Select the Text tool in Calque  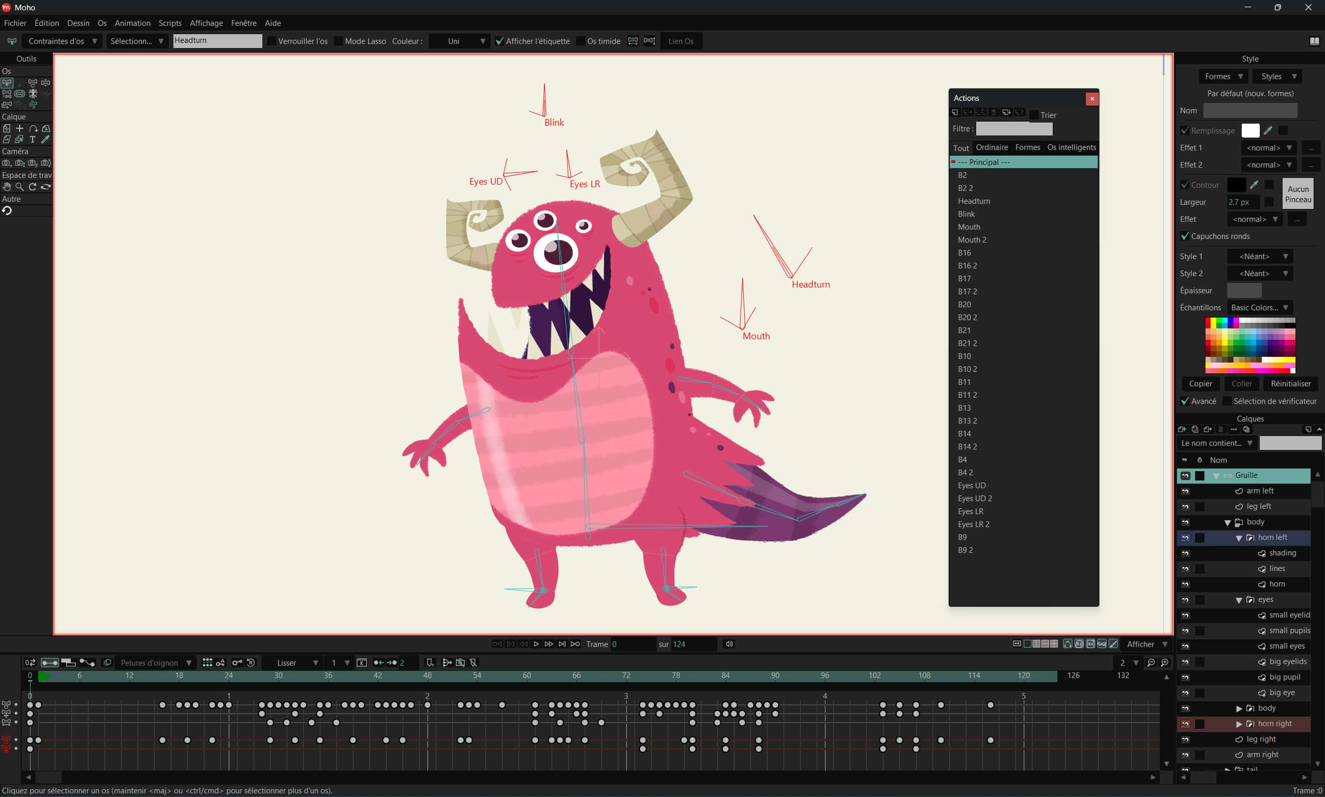coord(32,140)
